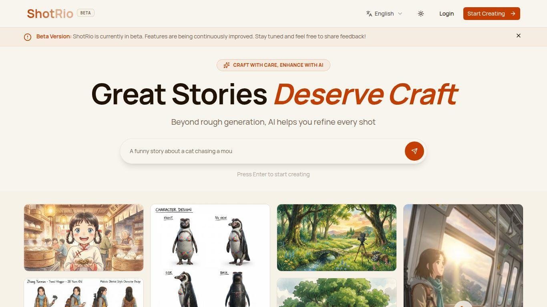Click the sparkle icon in the tagline badge
547x307 pixels.
227,65
